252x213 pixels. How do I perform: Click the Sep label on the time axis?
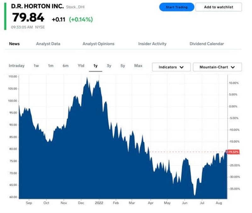[29, 203]
